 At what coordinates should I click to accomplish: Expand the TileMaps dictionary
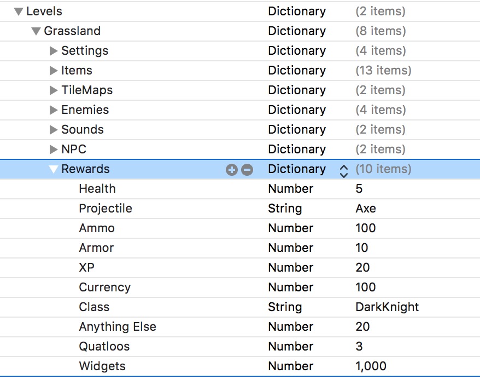click(x=54, y=90)
